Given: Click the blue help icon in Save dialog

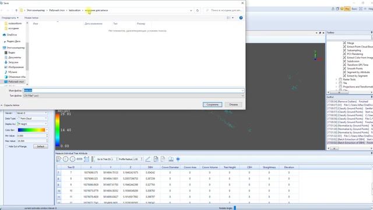Looking at the screenshot, I should [x=241, y=18].
